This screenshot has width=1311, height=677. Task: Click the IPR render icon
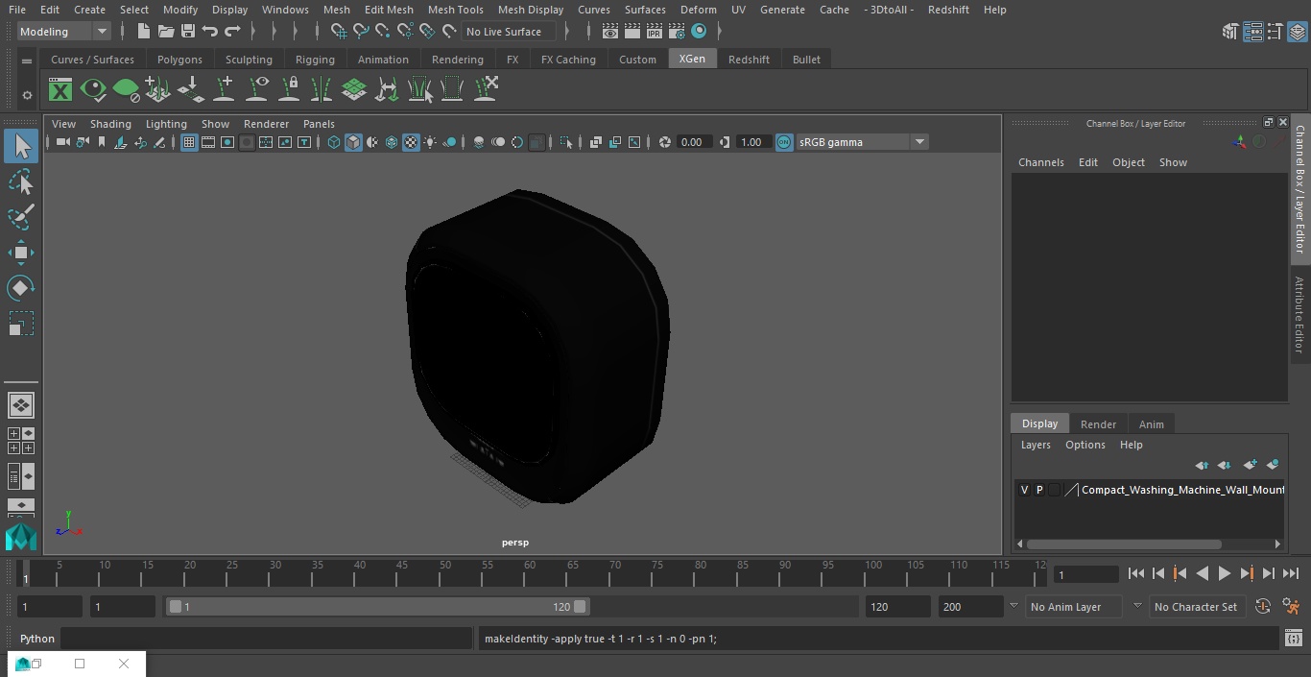click(654, 32)
